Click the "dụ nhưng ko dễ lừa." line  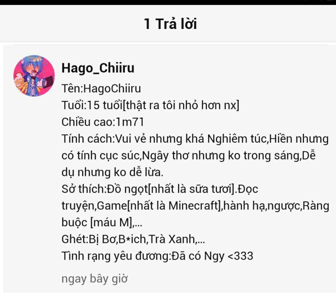(112, 172)
